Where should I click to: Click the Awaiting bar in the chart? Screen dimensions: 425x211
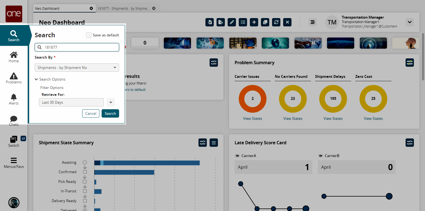pyautogui.click(x=147, y=163)
